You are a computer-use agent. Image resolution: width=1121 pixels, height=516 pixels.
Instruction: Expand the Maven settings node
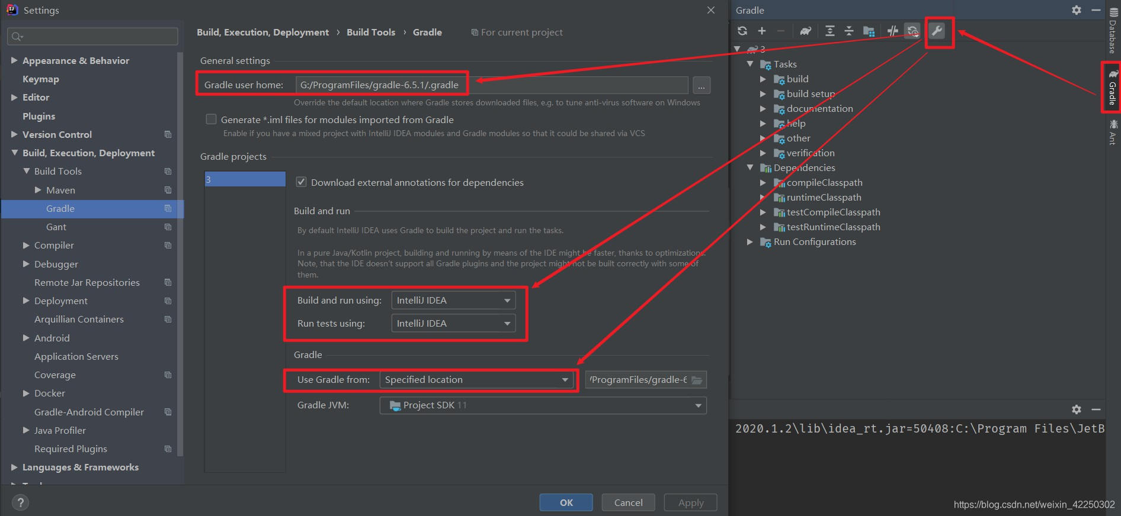[38, 190]
